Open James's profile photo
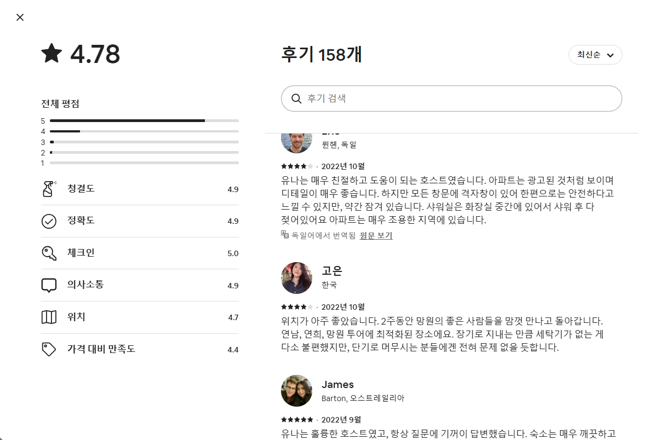The height and width of the screenshot is (440, 659). pyautogui.click(x=296, y=391)
